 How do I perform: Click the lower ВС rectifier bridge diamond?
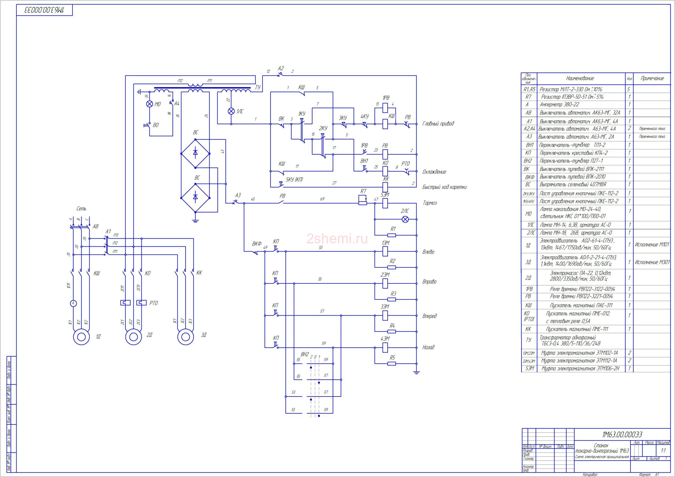point(195,197)
